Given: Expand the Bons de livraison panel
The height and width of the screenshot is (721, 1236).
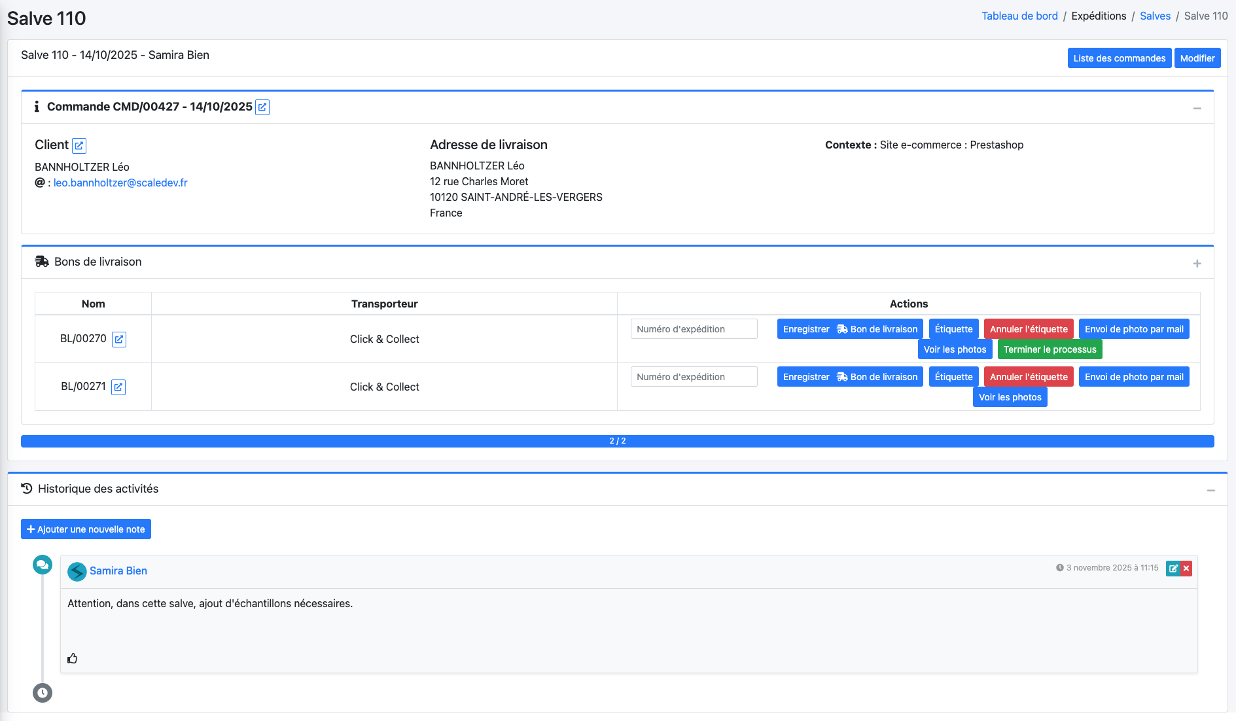Looking at the screenshot, I should coord(1197,263).
